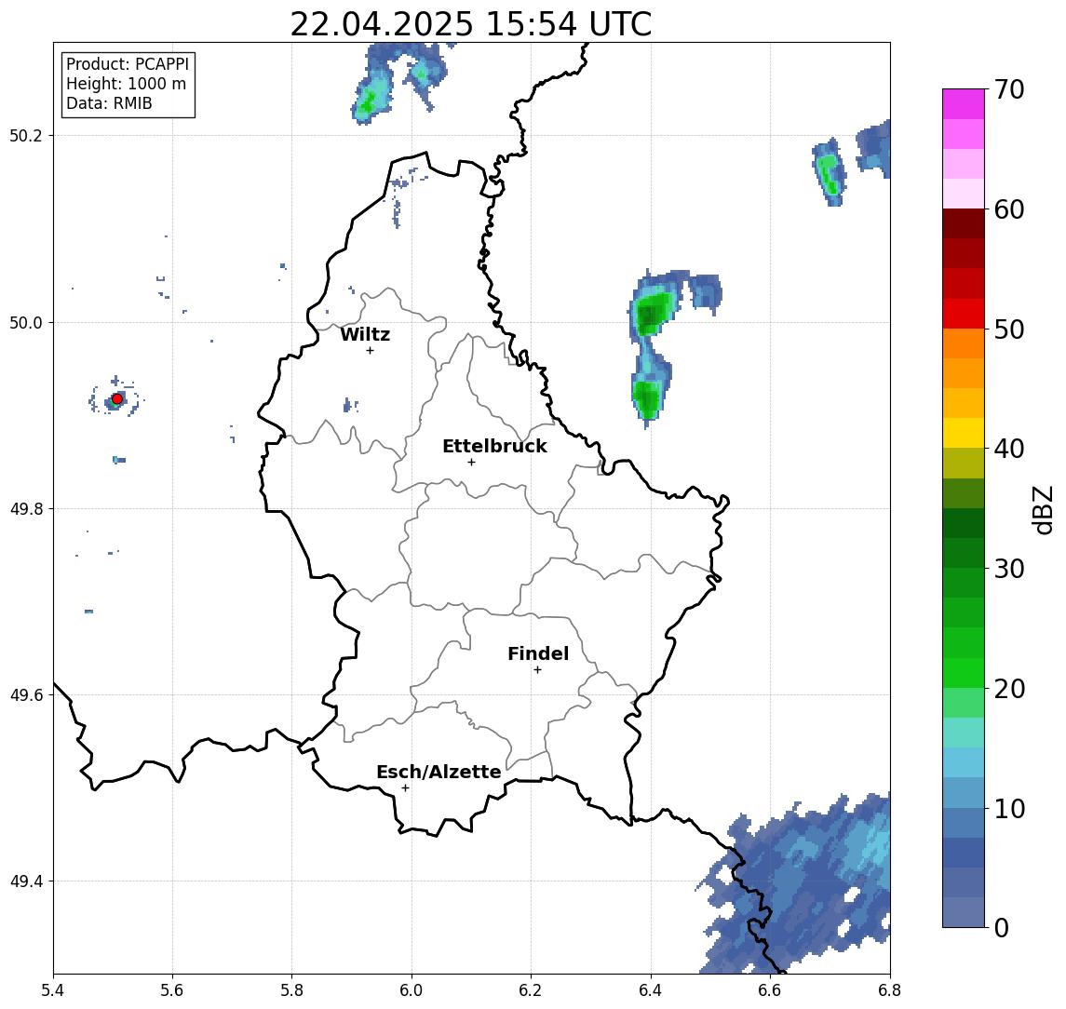Click the longitude label 6.4
The image size is (1066, 1009).
coord(651,990)
